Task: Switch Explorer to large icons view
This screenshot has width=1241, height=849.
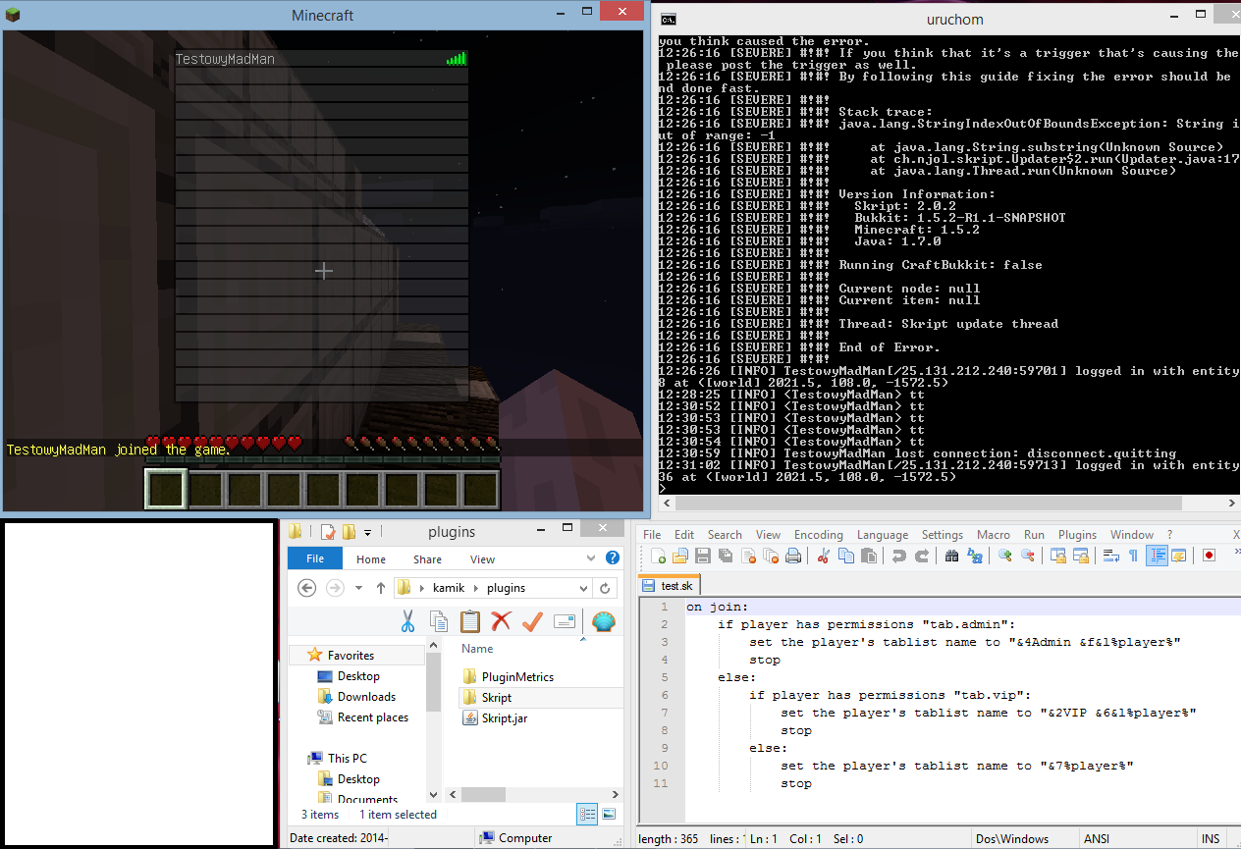Action: [609, 814]
